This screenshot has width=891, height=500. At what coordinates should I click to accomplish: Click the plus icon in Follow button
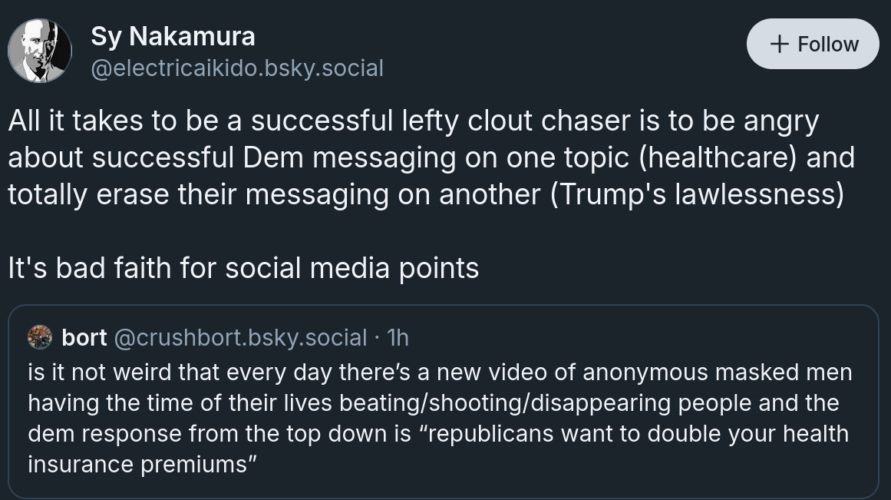click(779, 44)
